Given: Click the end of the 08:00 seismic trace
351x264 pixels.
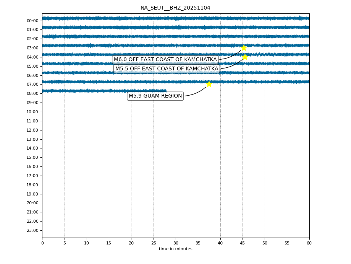Looking at the screenshot, I should pos(165,91).
